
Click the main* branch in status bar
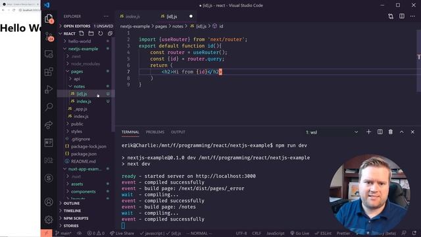click(63, 233)
